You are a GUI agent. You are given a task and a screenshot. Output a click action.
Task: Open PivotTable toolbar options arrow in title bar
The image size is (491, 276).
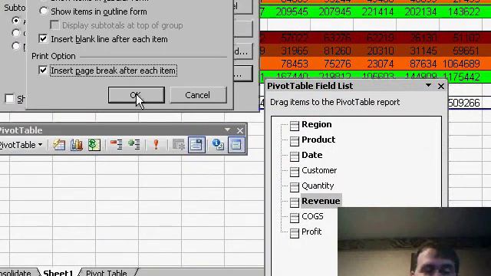tap(227, 130)
